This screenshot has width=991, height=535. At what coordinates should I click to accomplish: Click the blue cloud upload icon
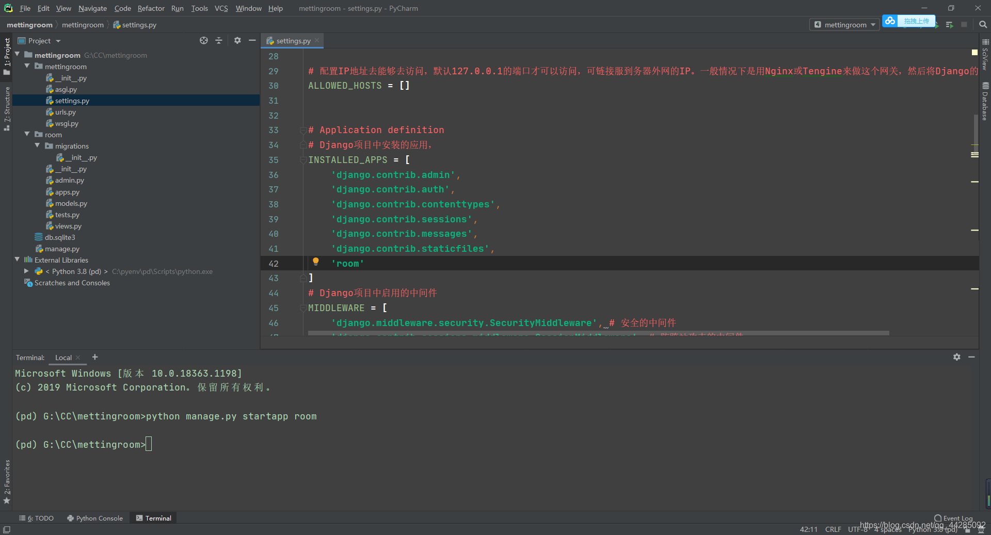click(890, 21)
